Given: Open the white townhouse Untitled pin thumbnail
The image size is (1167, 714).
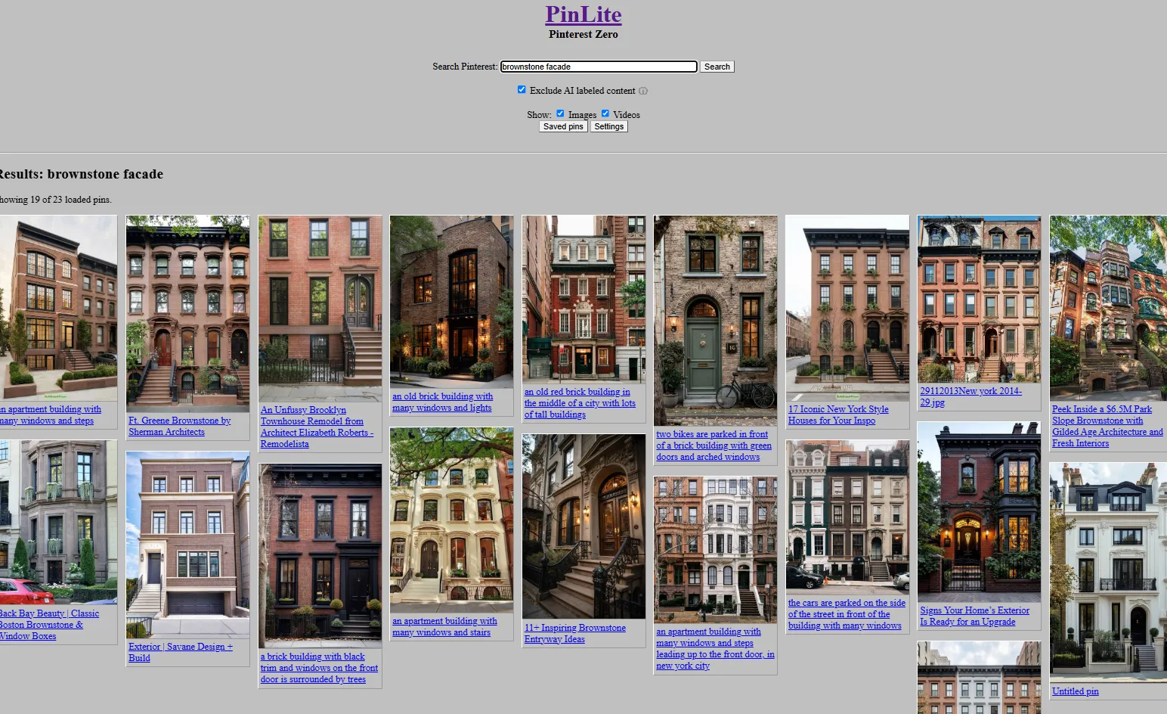Looking at the screenshot, I should (1109, 573).
